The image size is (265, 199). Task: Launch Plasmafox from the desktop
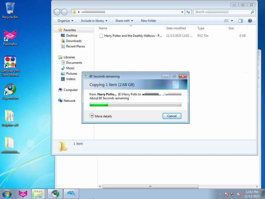pos(10,38)
